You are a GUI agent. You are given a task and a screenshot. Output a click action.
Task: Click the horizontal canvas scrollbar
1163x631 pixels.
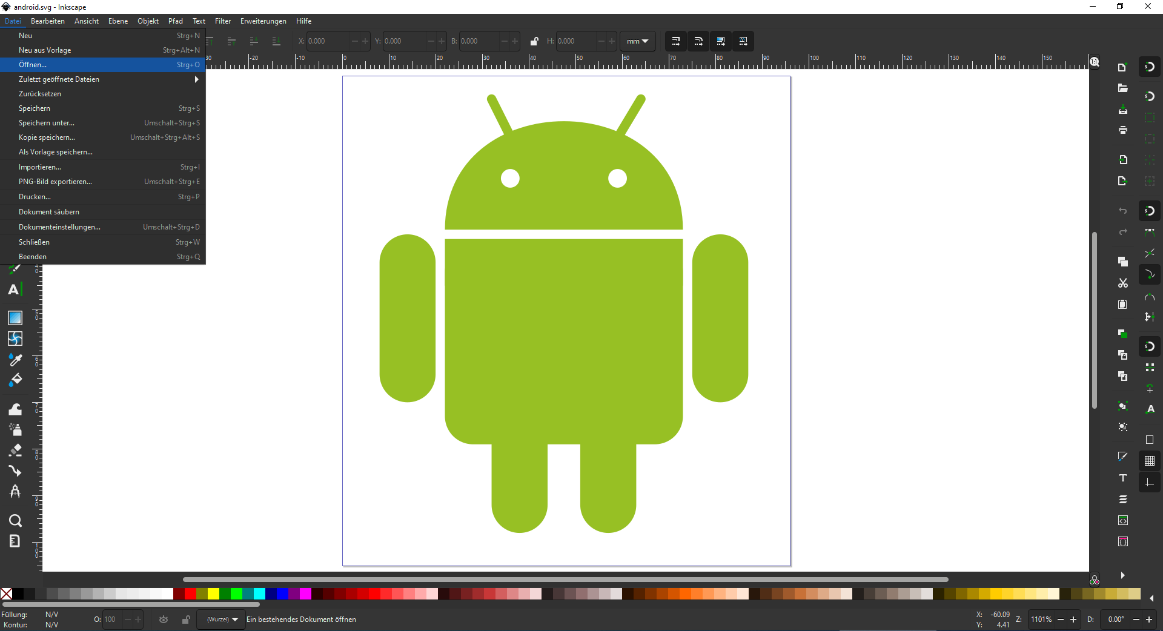563,580
